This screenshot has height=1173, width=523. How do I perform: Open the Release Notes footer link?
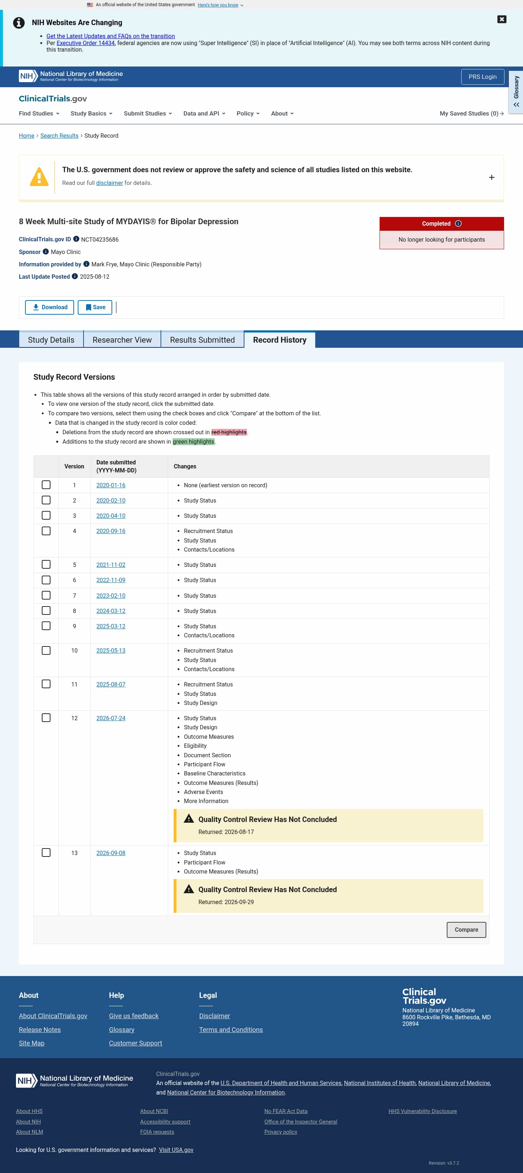point(40,1029)
